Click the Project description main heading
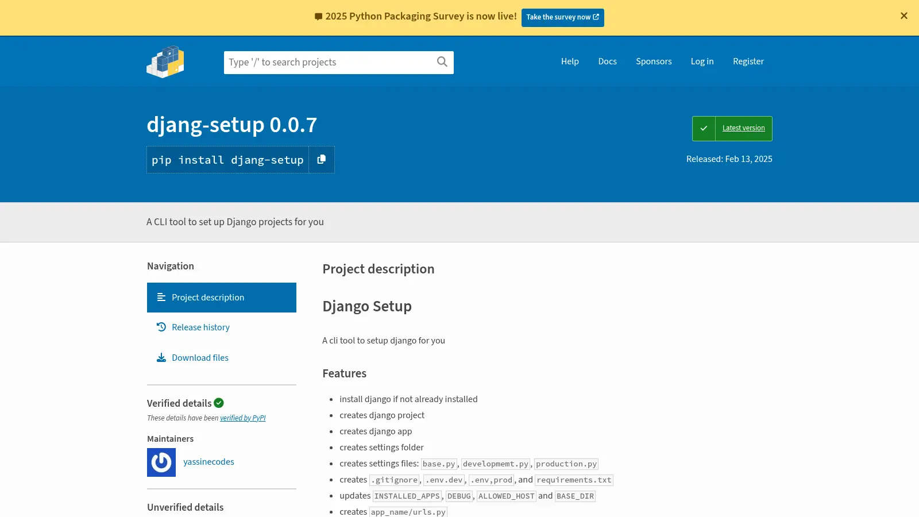This screenshot has width=919, height=517. point(379,269)
